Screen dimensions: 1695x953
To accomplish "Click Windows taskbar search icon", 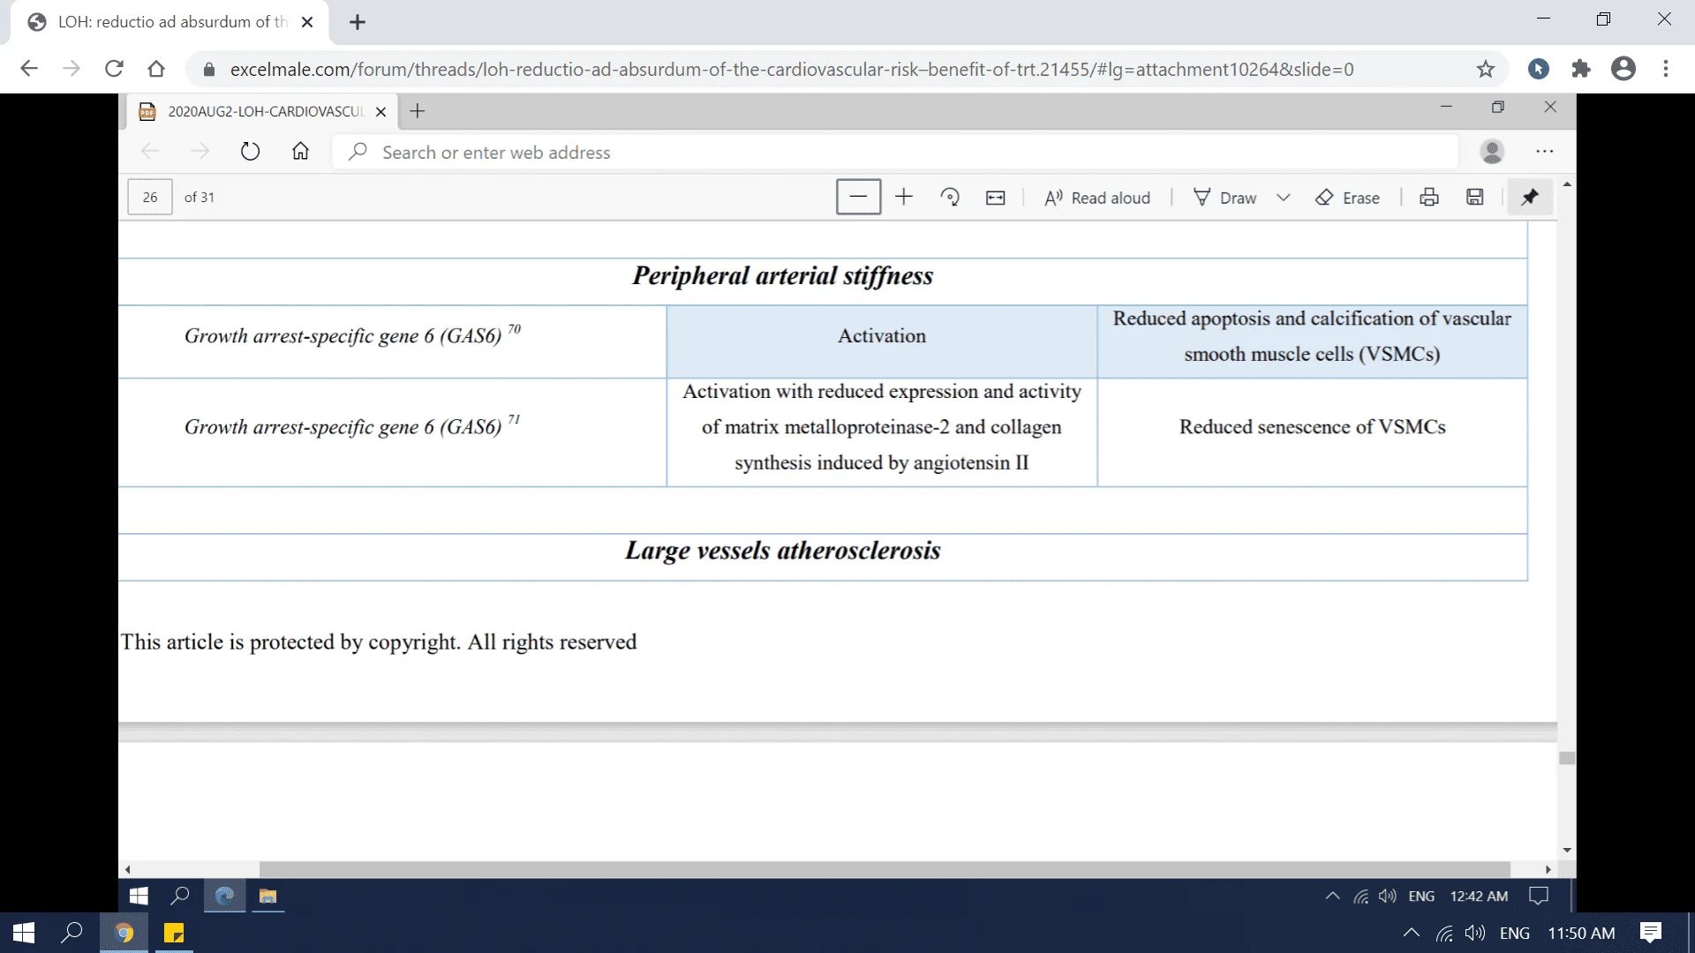I will point(72,931).
